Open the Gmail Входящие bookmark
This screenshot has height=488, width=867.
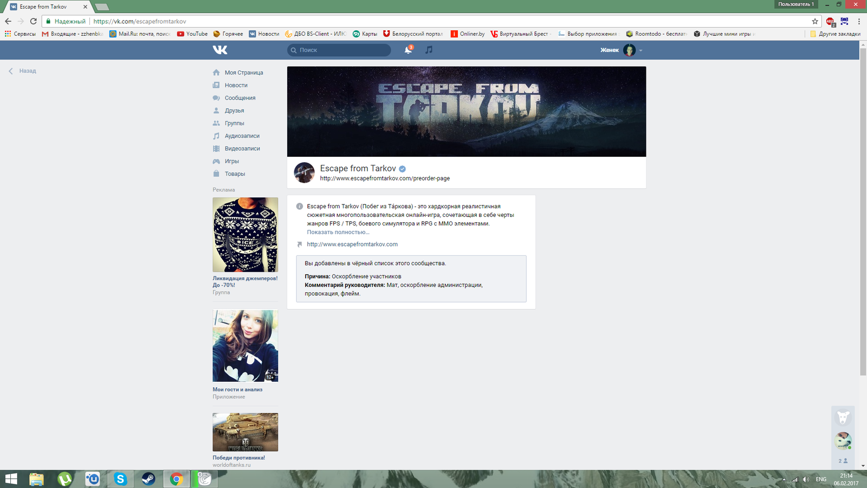click(x=72, y=34)
